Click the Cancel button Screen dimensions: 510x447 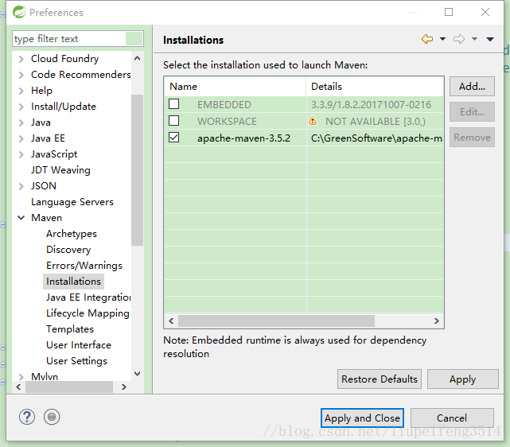click(x=452, y=418)
